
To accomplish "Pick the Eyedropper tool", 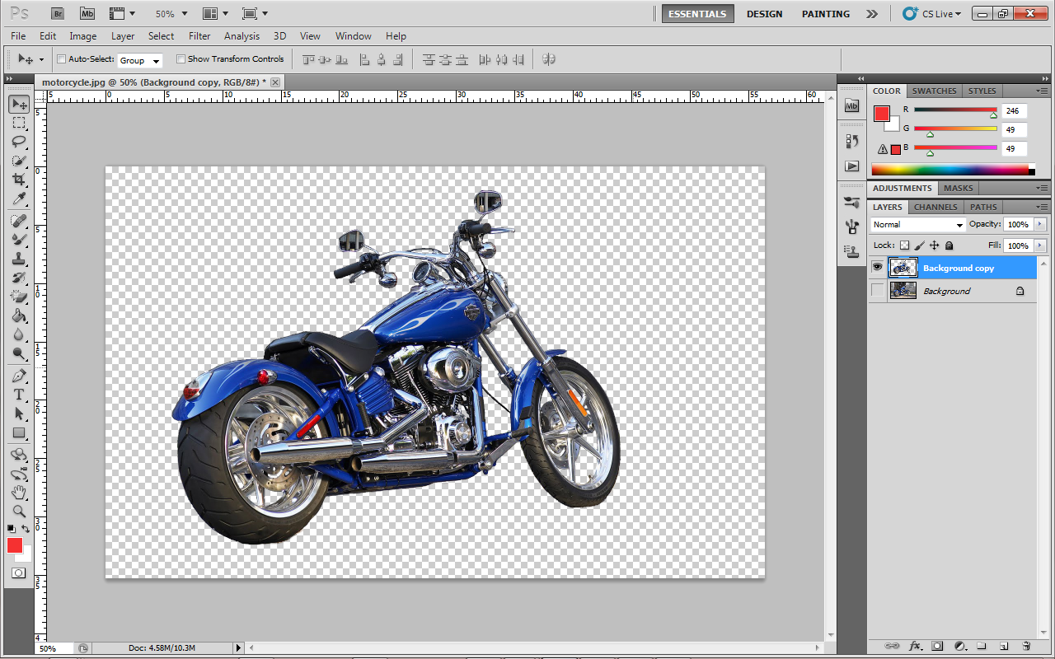I will [19, 199].
